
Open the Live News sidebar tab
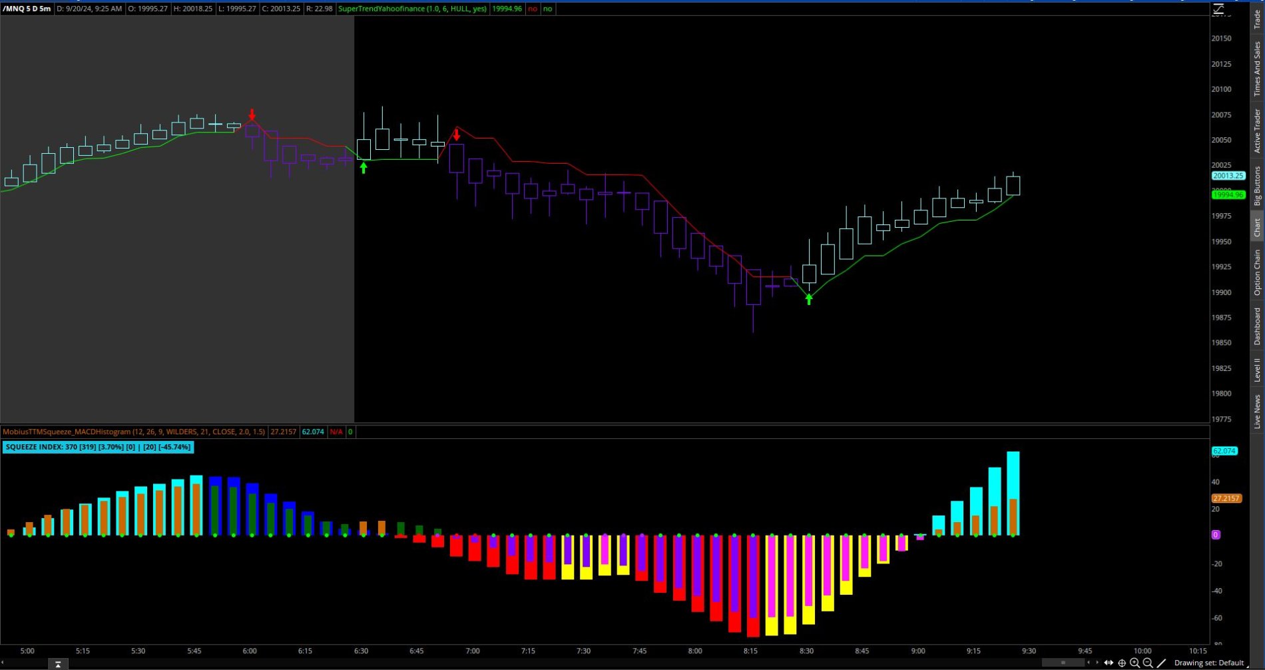[1257, 411]
